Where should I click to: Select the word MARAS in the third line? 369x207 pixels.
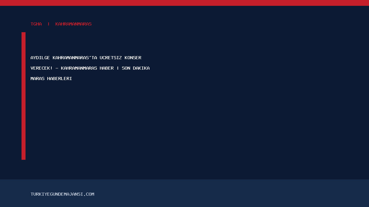38,79
